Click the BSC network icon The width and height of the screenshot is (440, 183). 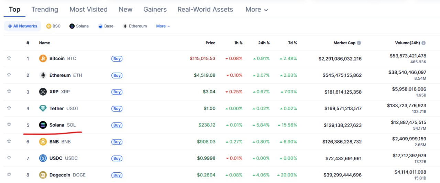click(49, 26)
